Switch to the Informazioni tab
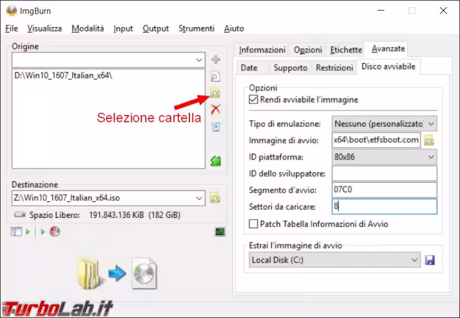Viewport: 460px width, 318px height. [262, 49]
